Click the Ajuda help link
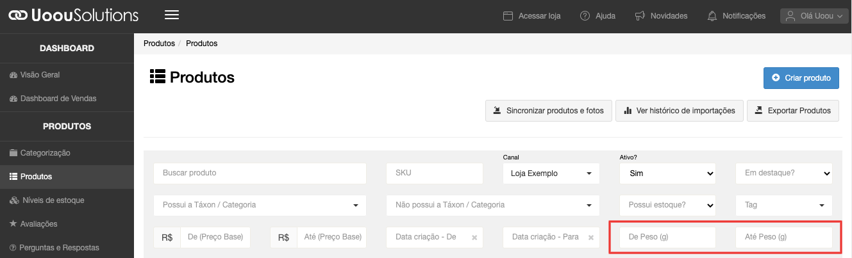Viewport: 852px width, 258px height. point(597,16)
